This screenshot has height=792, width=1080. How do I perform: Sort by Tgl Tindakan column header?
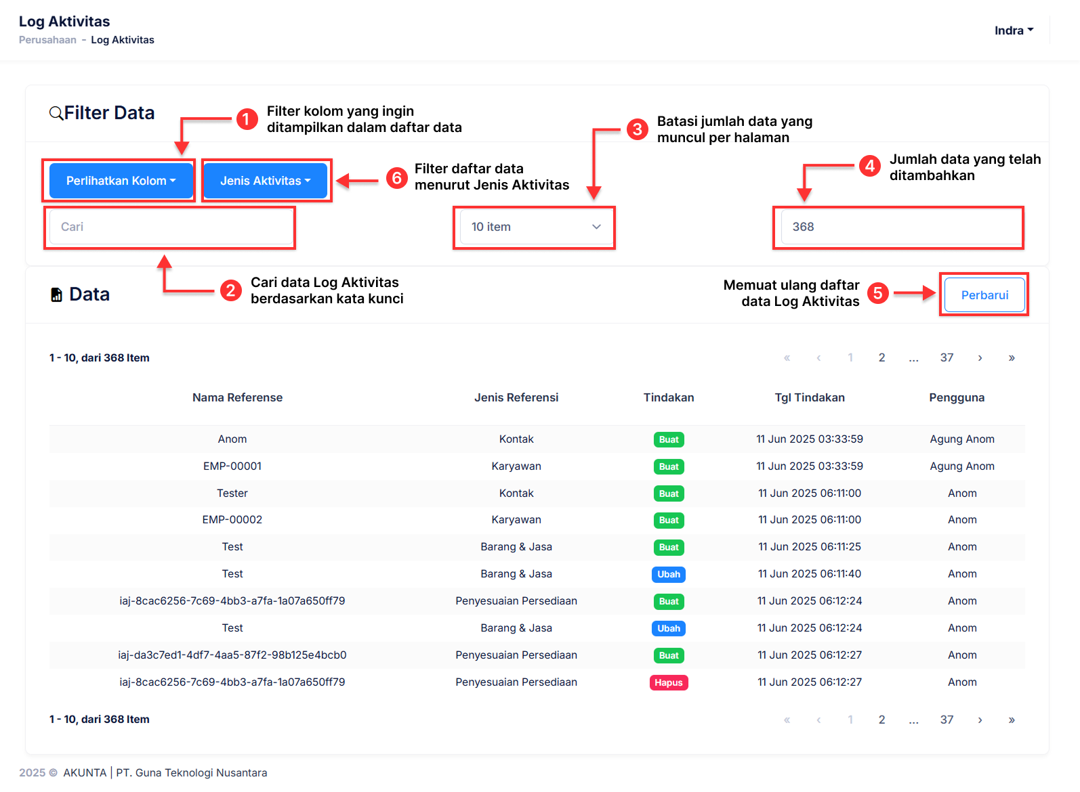pos(810,397)
